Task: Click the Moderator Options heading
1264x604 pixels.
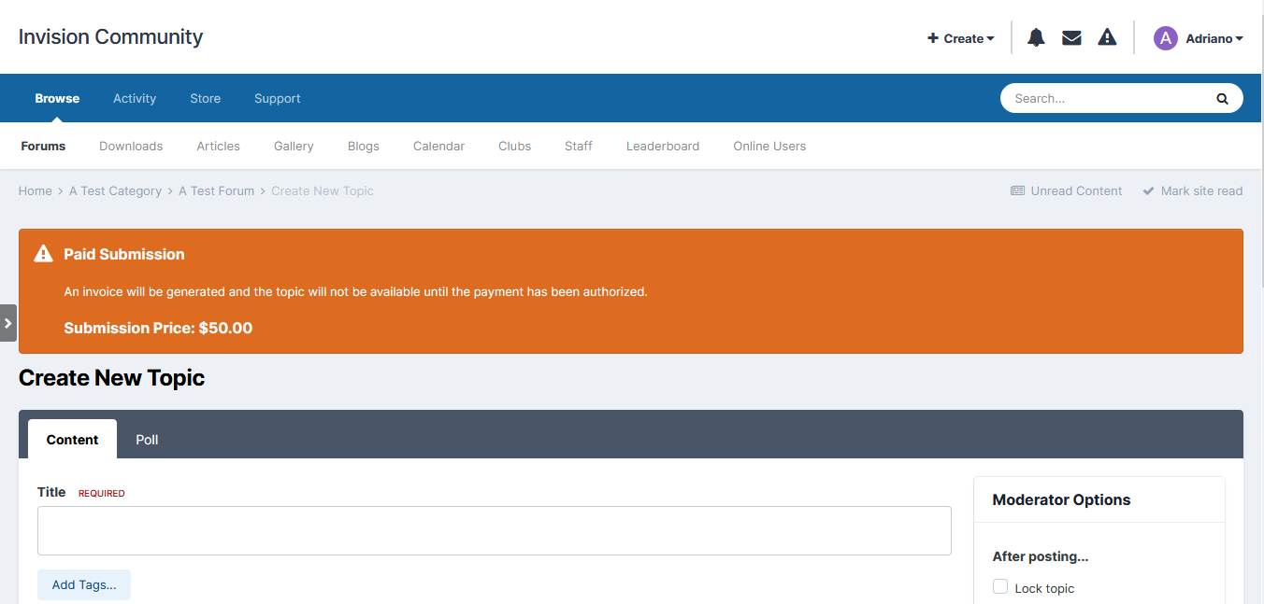Action: click(x=1061, y=499)
